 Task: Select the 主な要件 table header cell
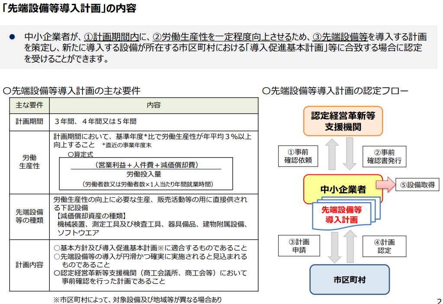(29, 105)
